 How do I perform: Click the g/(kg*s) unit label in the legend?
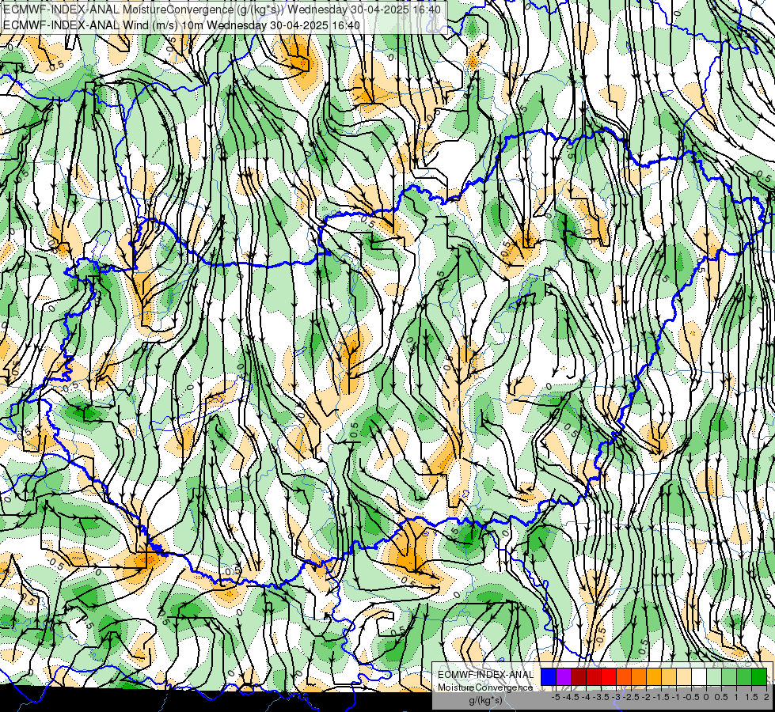coord(485,701)
